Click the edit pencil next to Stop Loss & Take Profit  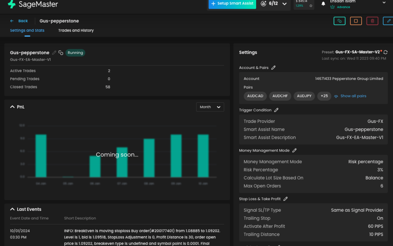(x=285, y=199)
